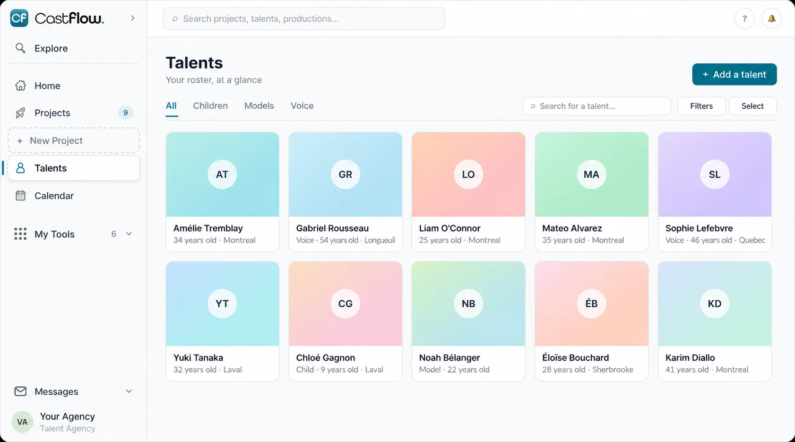Screen dimensions: 795x442
Task: Open notifications with the bell icon
Action: pos(771,19)
